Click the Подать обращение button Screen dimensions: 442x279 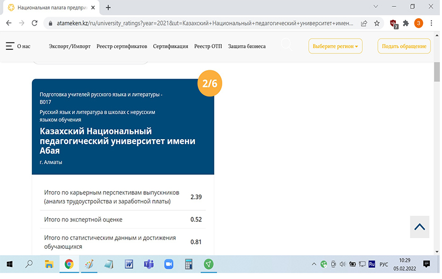tap(404, 46)
